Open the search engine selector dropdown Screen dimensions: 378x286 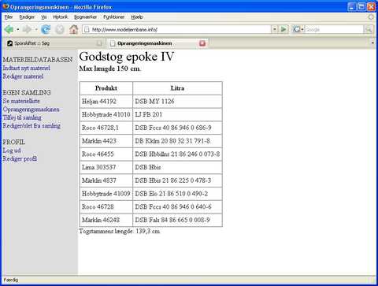[x=302, y=29]
